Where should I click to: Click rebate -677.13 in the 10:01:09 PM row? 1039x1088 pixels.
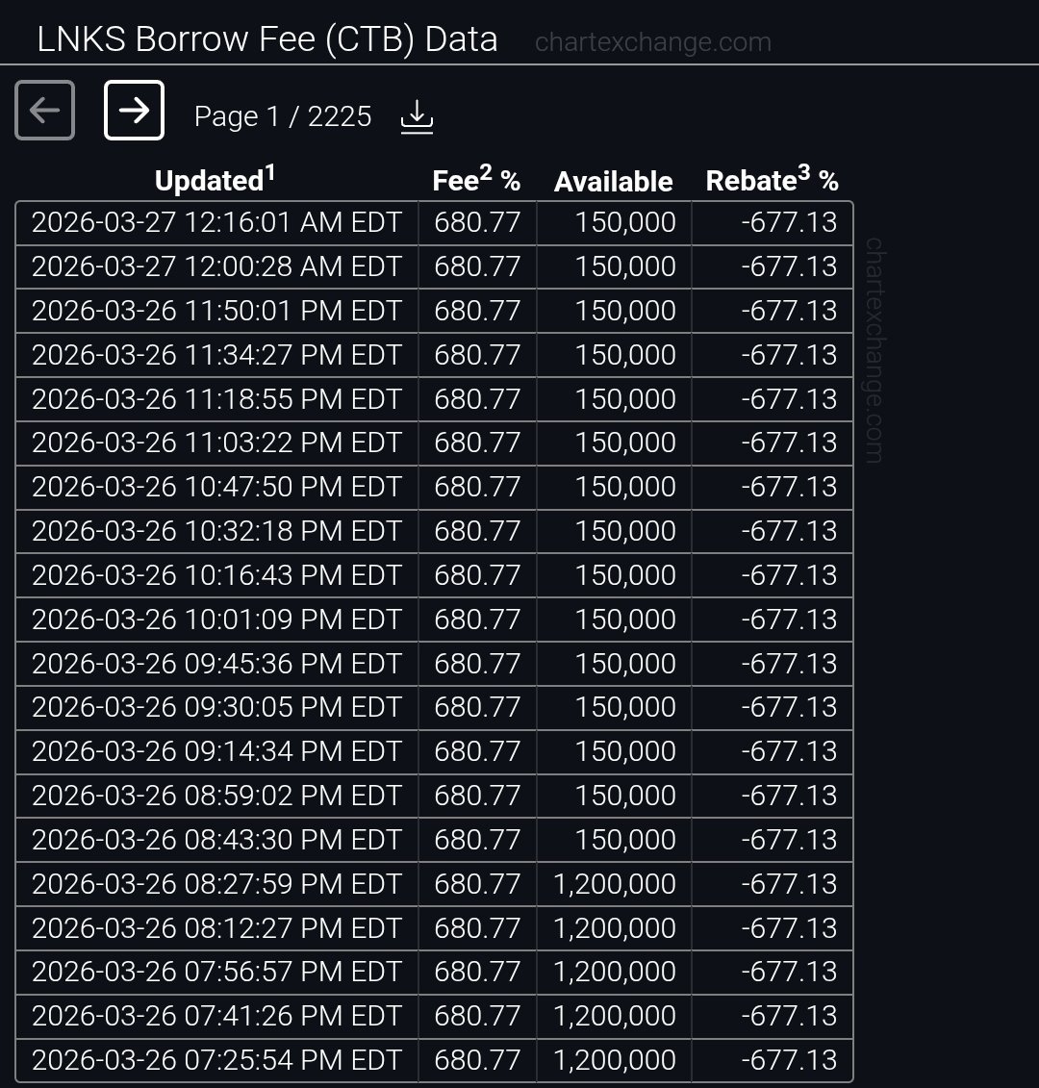[789, 619]
